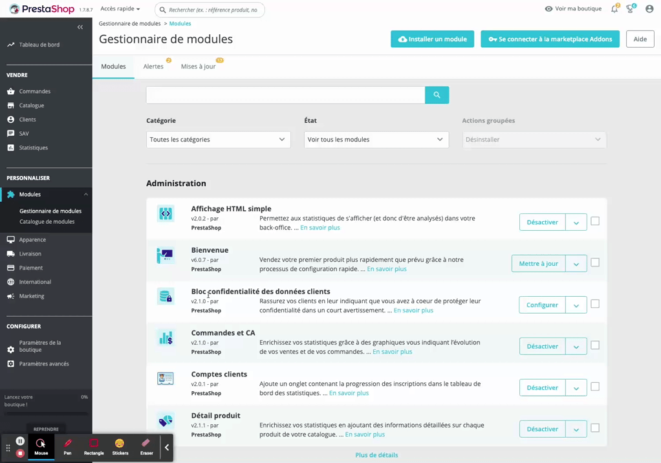The height and width of the screenshot is (463, 661).
Task: Open Gestionnaire de modules in sidebar
Action: pyautogui.click(x=50, y=211)
